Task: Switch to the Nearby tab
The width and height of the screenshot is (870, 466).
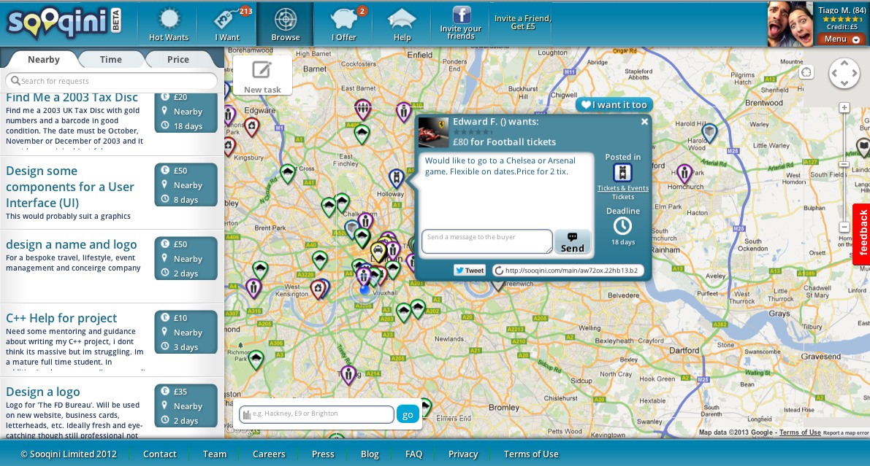Action: pos(43,59)
